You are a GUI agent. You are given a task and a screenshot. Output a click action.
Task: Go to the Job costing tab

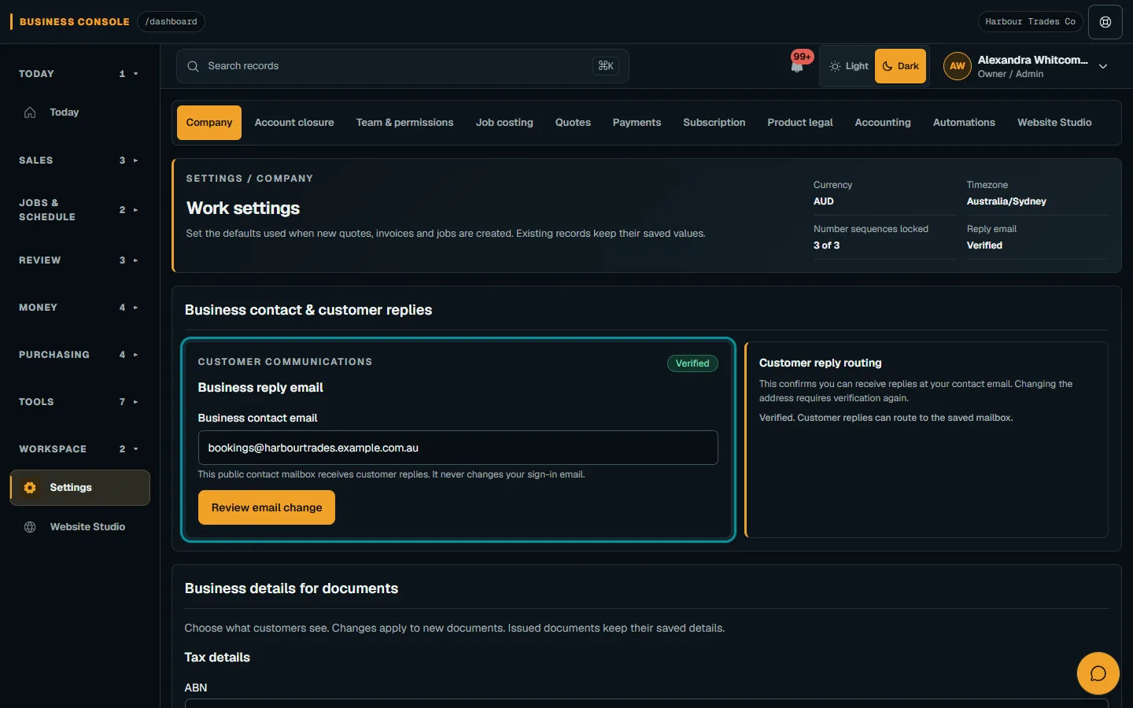tap(504, 123)
